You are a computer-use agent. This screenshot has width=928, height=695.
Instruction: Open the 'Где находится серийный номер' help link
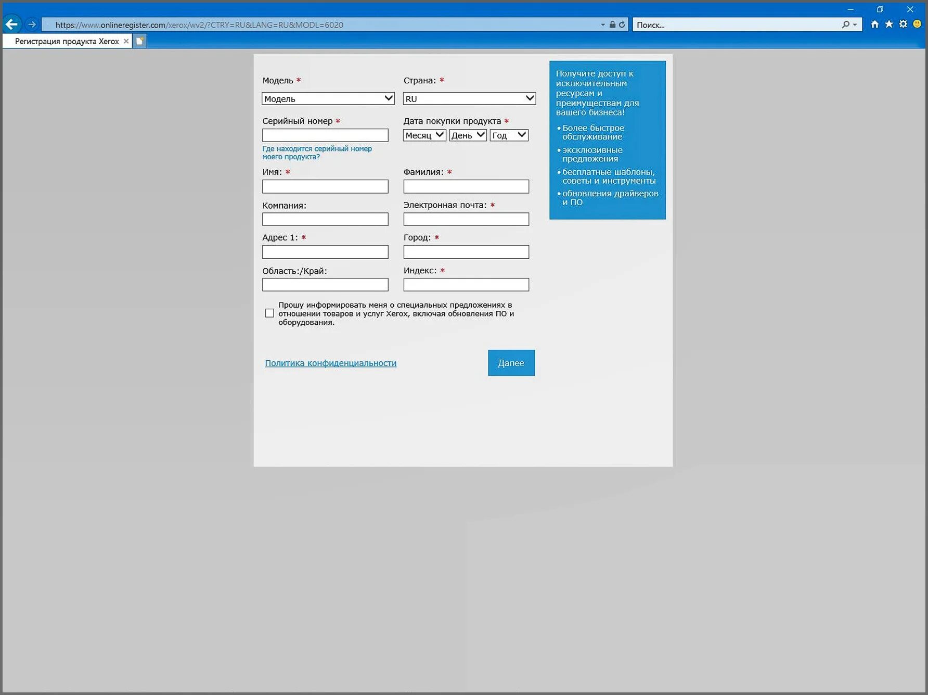[317, 153]
